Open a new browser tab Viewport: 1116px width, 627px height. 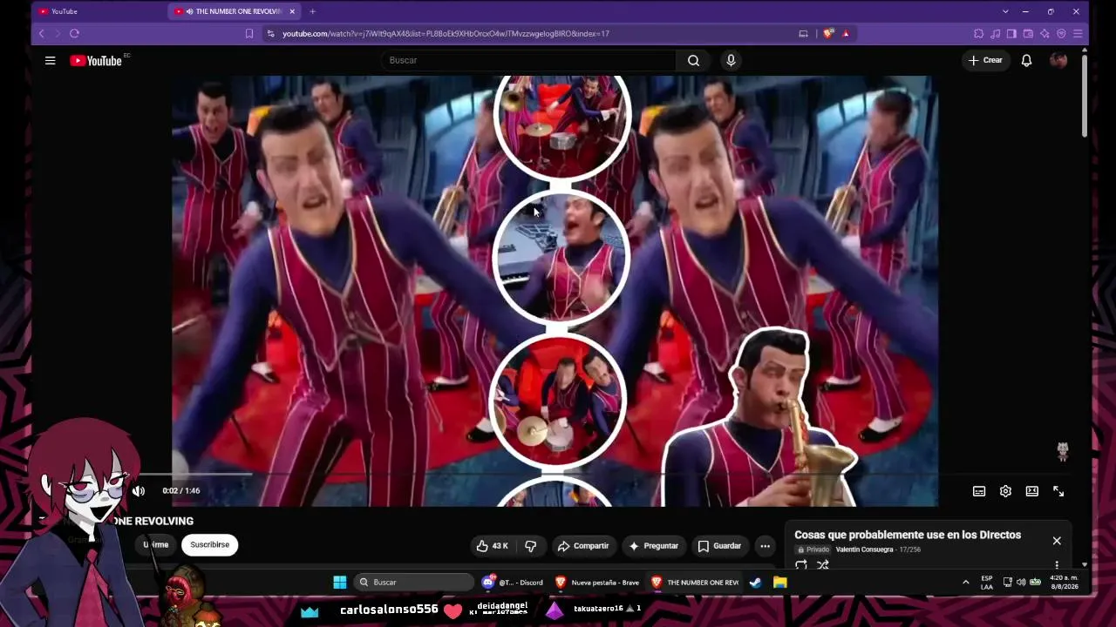point(312,11)
